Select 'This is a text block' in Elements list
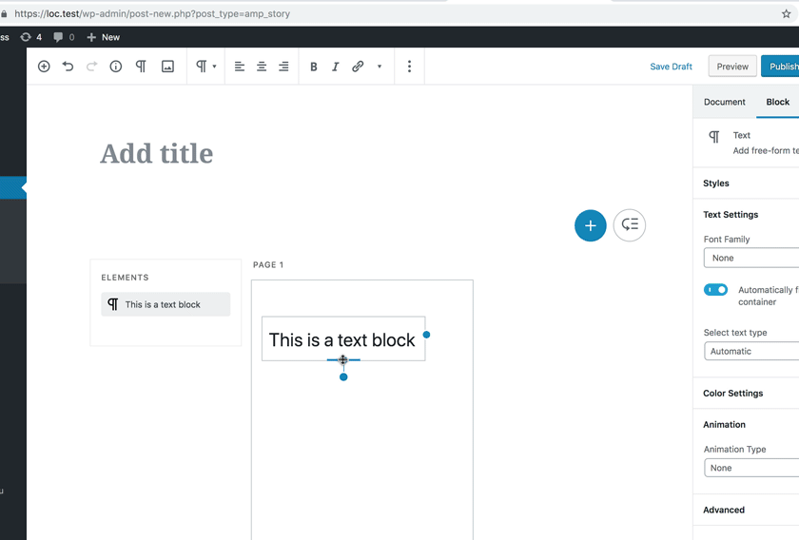 pyautogui.click(x=166, y=304)
